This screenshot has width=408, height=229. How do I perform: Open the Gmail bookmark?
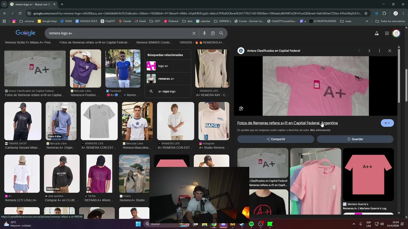tap(140, 21)
